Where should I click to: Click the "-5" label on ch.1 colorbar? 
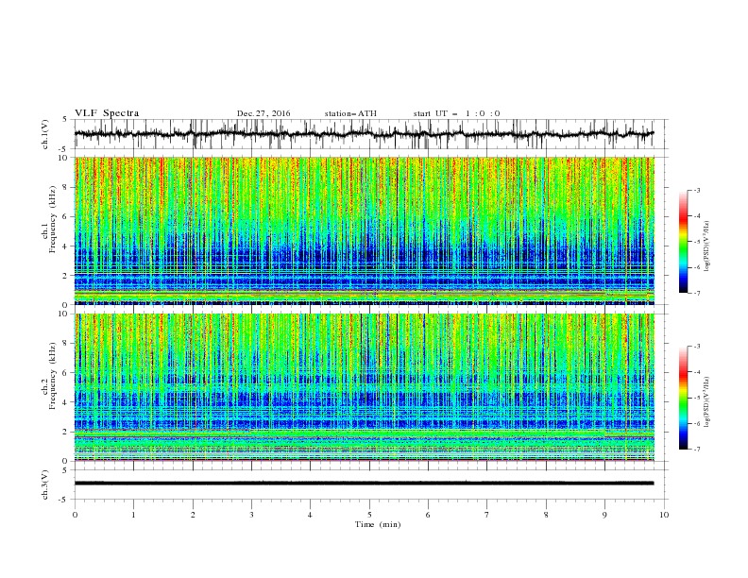point(696,242)
